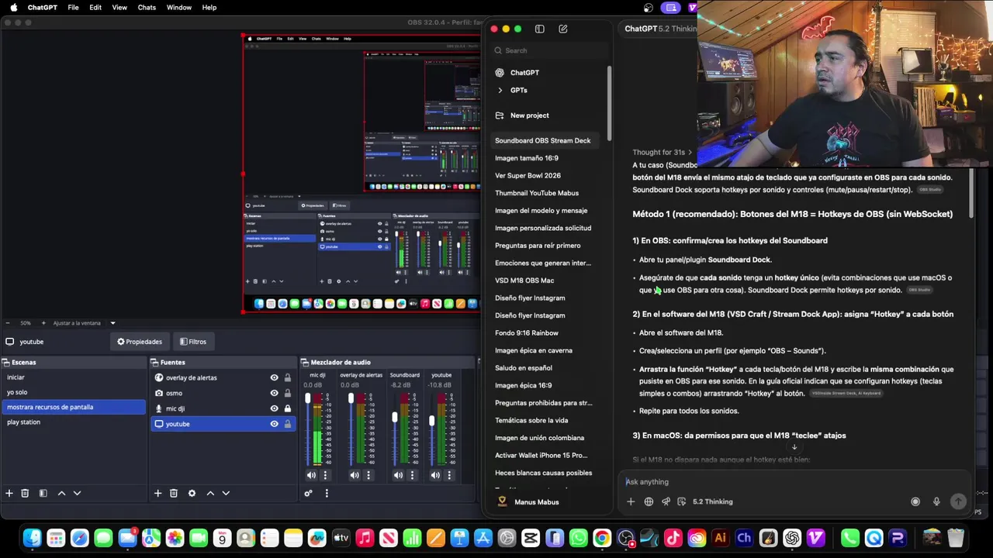This screenshot has width=993, height=558.
Task: Hide the osmo source
Action: (x=274, y=393)
